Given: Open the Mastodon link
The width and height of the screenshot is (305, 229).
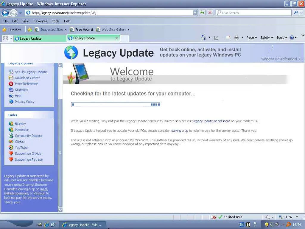Looking at the screenshot, I should tap(22, 130).
